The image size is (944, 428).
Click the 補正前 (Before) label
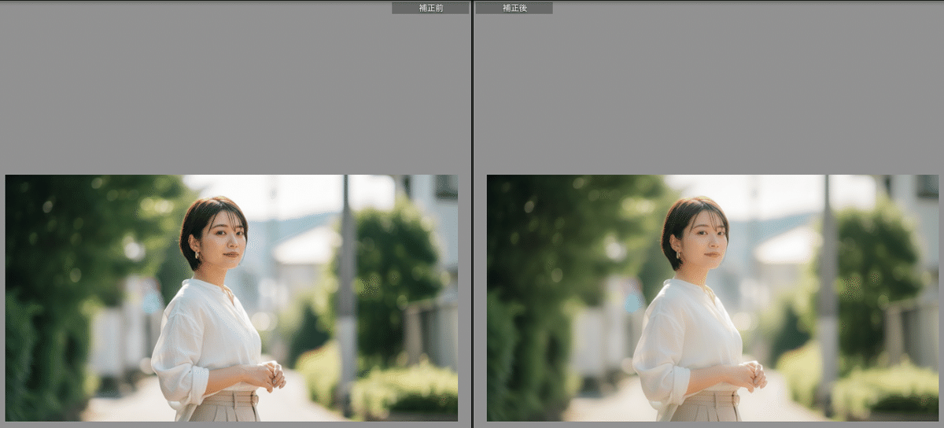[x=430, y=8]
